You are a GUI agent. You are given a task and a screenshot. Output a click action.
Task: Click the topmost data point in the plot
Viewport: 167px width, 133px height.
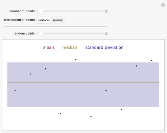[x=76, y=60]
